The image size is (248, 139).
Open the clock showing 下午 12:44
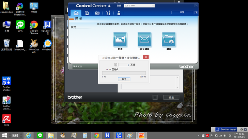(x=239, y=136)
